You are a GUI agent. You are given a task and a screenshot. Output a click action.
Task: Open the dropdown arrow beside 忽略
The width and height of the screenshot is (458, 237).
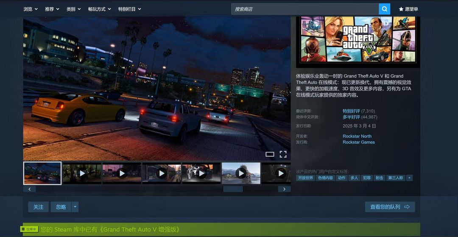click(75, 207)
